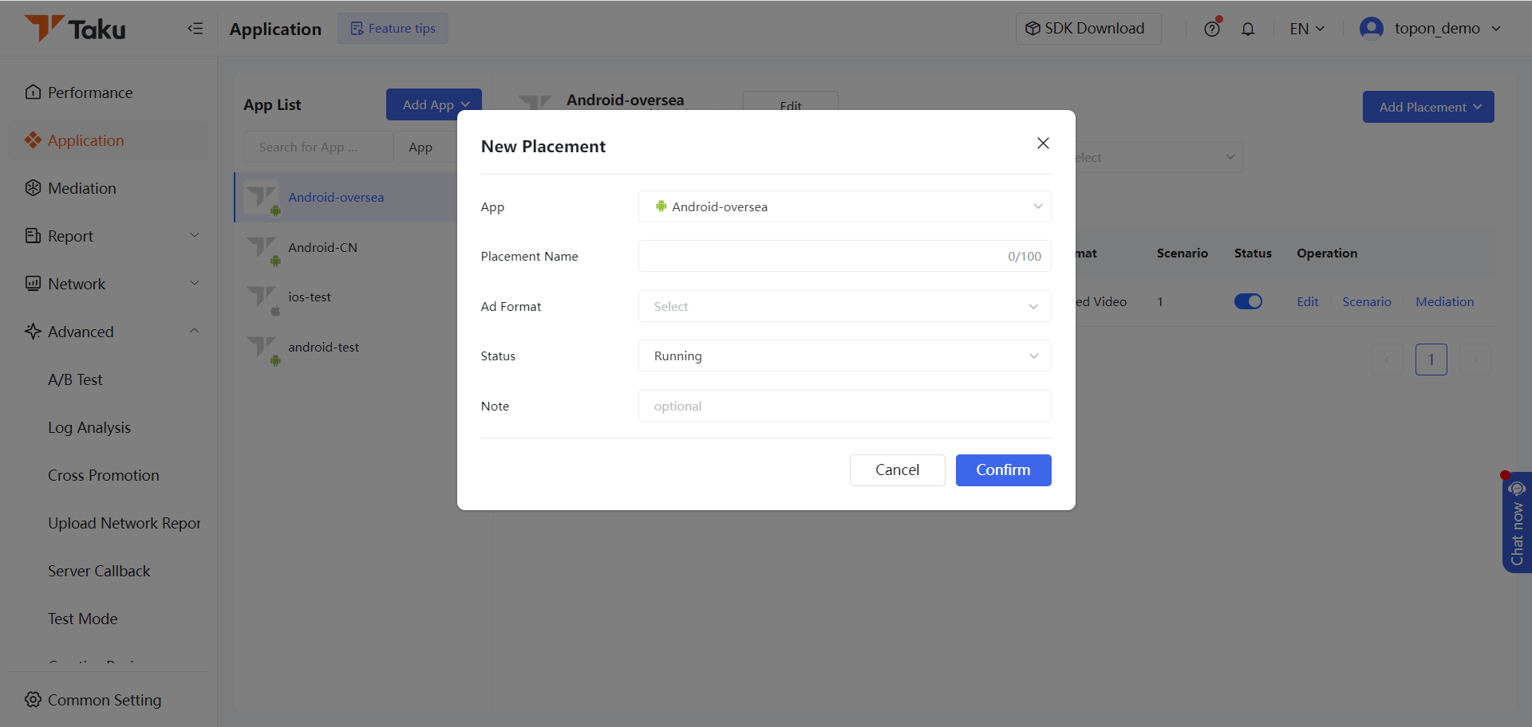Click the topon_demo user avatar
This screenshot has width=1532, height=727.
point(1371,29)
